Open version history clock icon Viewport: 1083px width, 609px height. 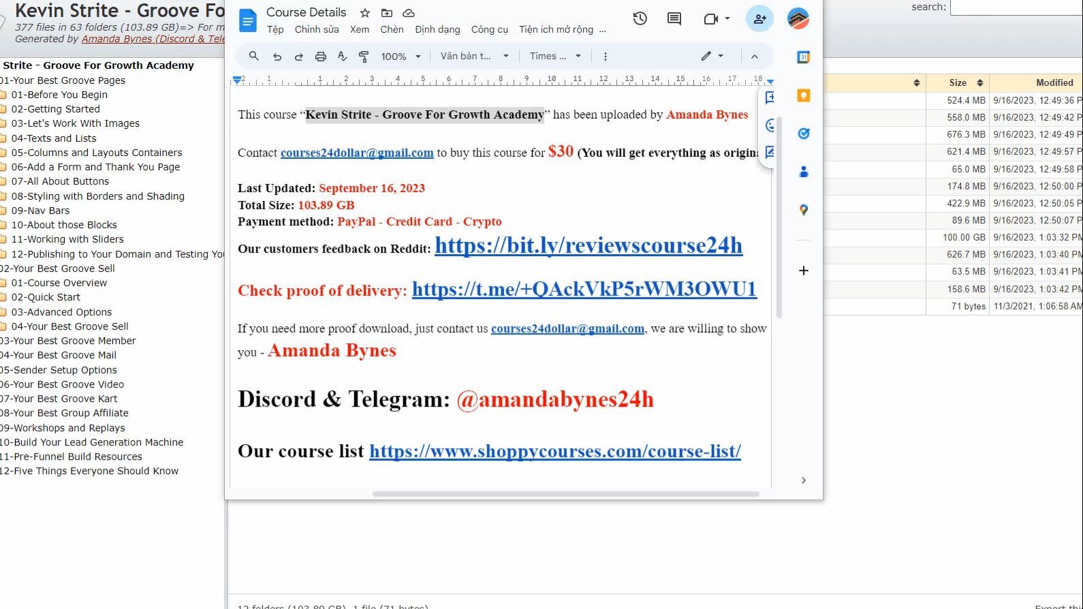point(640,18)
